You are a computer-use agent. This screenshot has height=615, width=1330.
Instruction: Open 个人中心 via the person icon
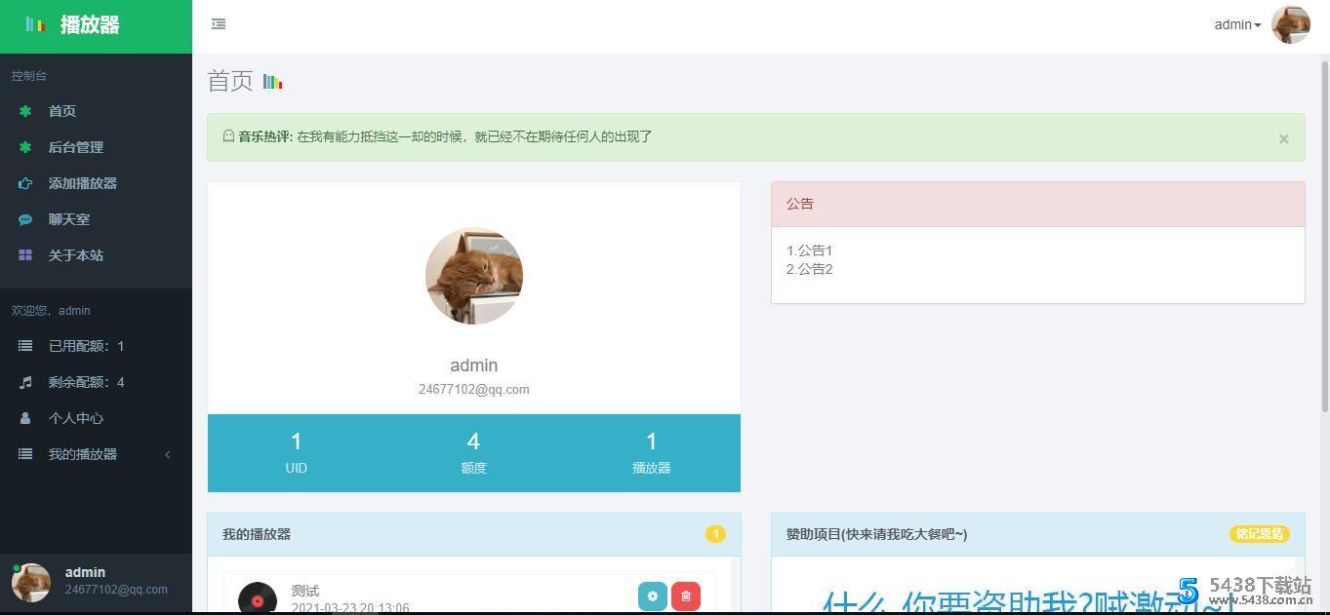click(24, 417)
